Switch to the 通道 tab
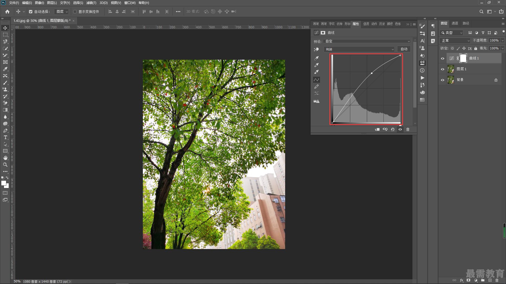Screen dimensions: 506x284 pyautogui.click(x=455, y=23)
